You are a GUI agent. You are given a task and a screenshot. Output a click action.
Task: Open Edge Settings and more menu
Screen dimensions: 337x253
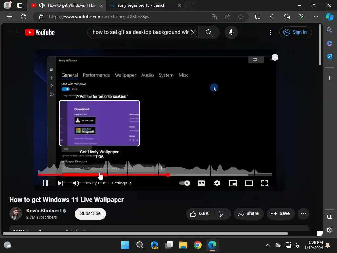[x=316, y=17]
